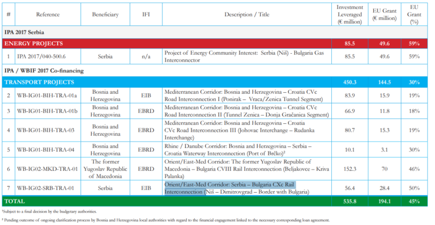Click the former Yugoslav Republic of Macedonia beneficiary cell
The width and height of the screenshot is (435, 225).
[105, 169]
